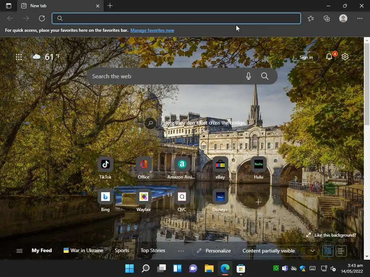Screen dimensions: 370x277
Task: Select the War in Ukraine tab
Action: click(x=83, y=250)
